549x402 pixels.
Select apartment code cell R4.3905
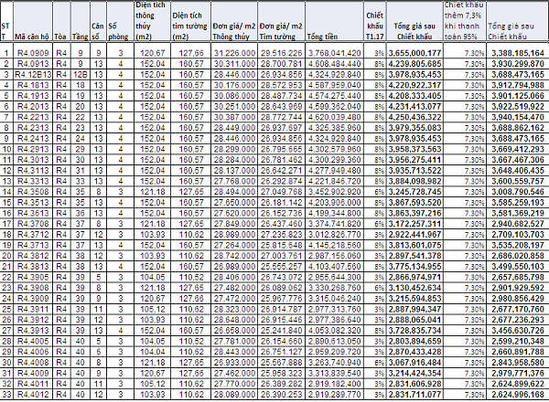pos(33,277)
